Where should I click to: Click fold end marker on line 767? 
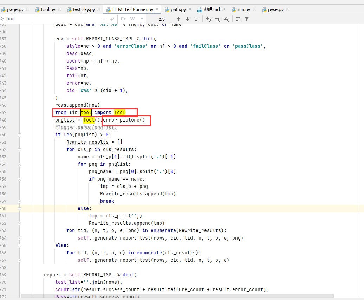20,260
